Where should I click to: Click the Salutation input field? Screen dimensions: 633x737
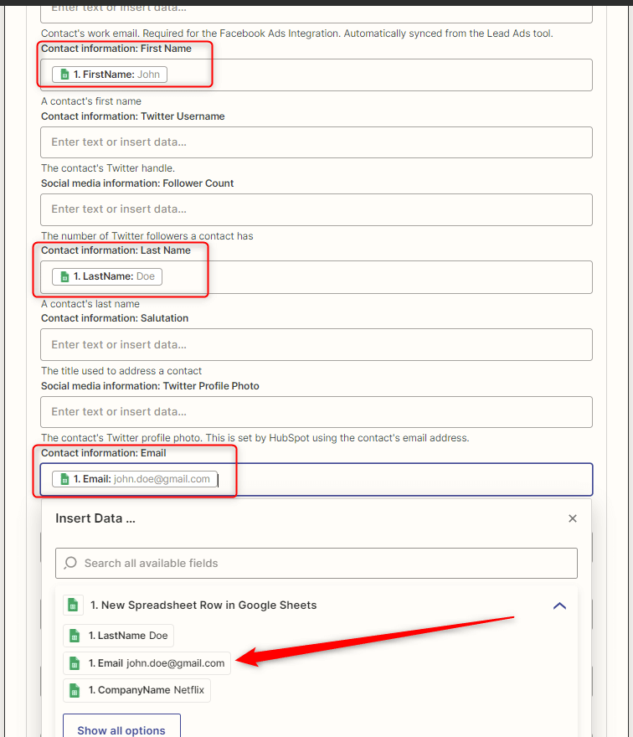316,345
